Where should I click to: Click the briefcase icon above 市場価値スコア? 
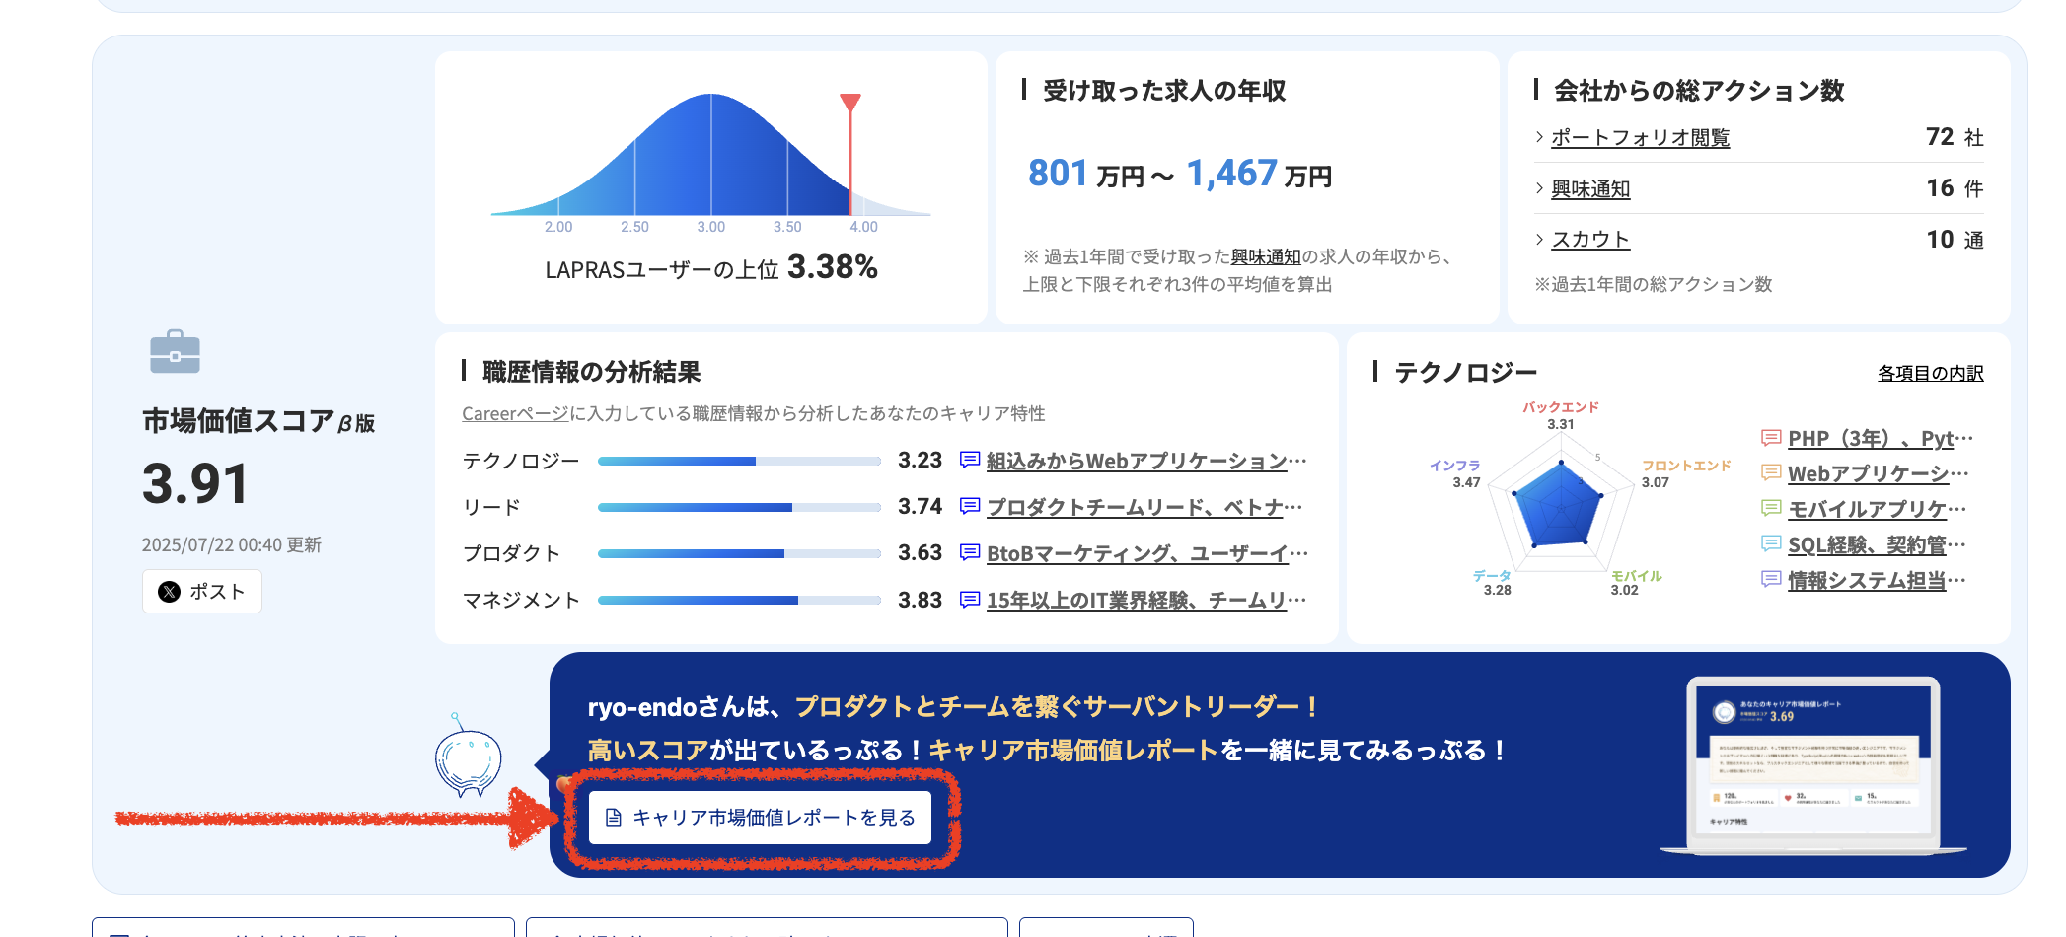pos(175,352)
